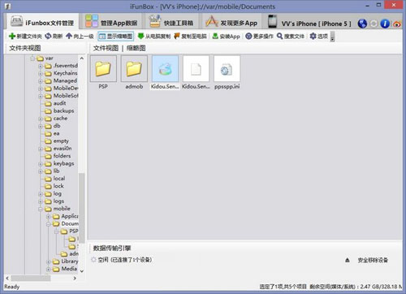The width and height of the screenshot is (406, 294).
Task: Select the logs folder in tree
Action: click(x=58, y=201)
